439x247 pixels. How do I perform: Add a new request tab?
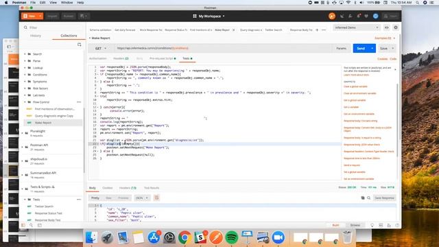(317, 30)
